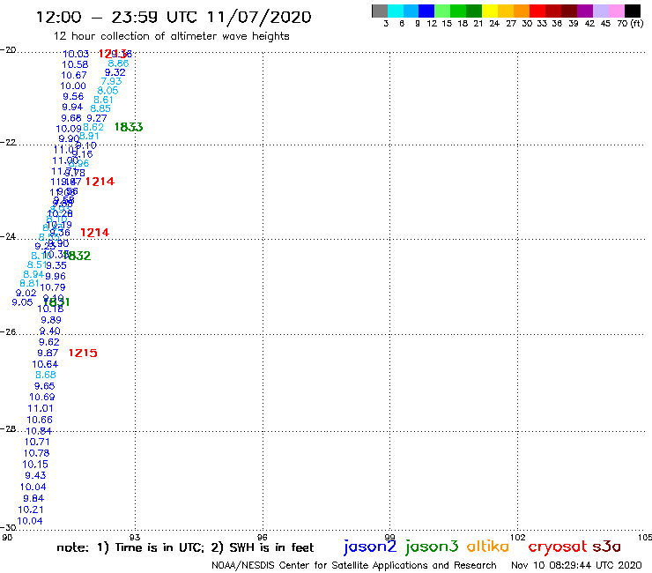Screen dimensions: 652x573
Task: Click the note about UTC time and SWH in feet
Action: tap(185, 547)
